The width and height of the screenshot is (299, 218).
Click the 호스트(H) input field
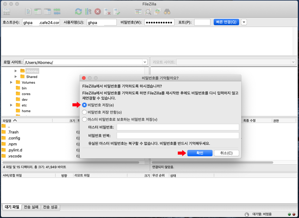[41, 22]
